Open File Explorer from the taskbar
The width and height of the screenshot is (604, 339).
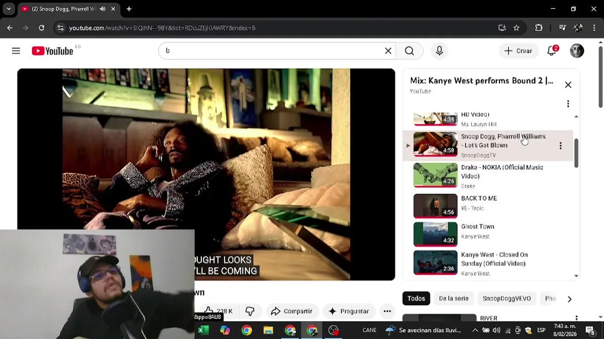click(x=268, y=330)
